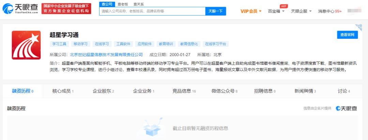This screenshot has height=140, width=368.
Task: Open the VIP会员 dropdown
Action: [251, 11]
